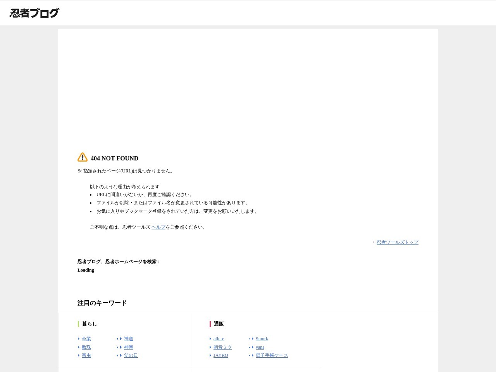Click the arrow icon before 忍者ツールズトップ
The image size is (496, 372).
[x=373, y=242]
